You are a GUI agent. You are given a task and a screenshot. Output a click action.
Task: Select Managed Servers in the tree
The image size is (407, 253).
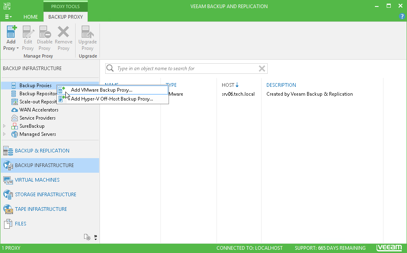[38, 134]
